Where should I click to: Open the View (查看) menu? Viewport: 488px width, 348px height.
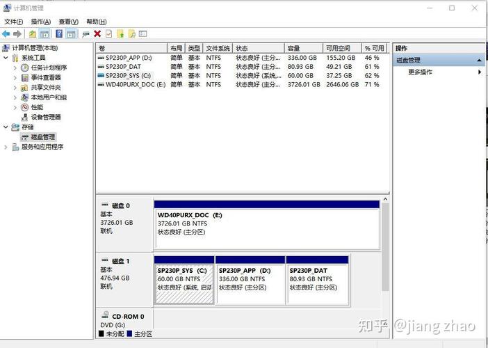tap(68, 22)
